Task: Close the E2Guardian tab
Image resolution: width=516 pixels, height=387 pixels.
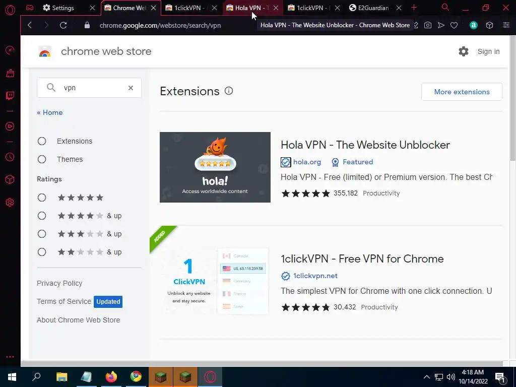Action: pyautogui.click(x=399, y=8)
